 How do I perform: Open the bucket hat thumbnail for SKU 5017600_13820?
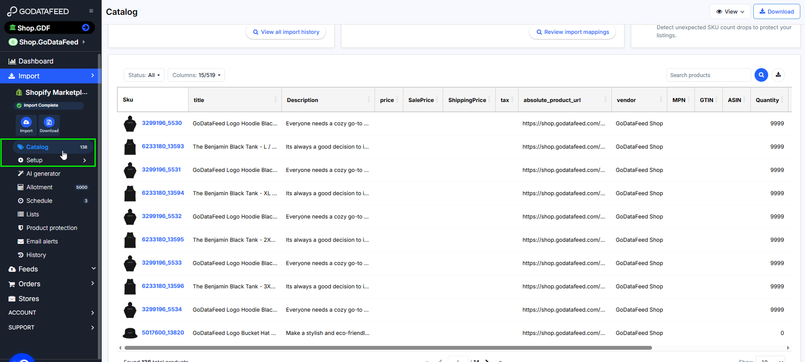click(x=130, y=333)
